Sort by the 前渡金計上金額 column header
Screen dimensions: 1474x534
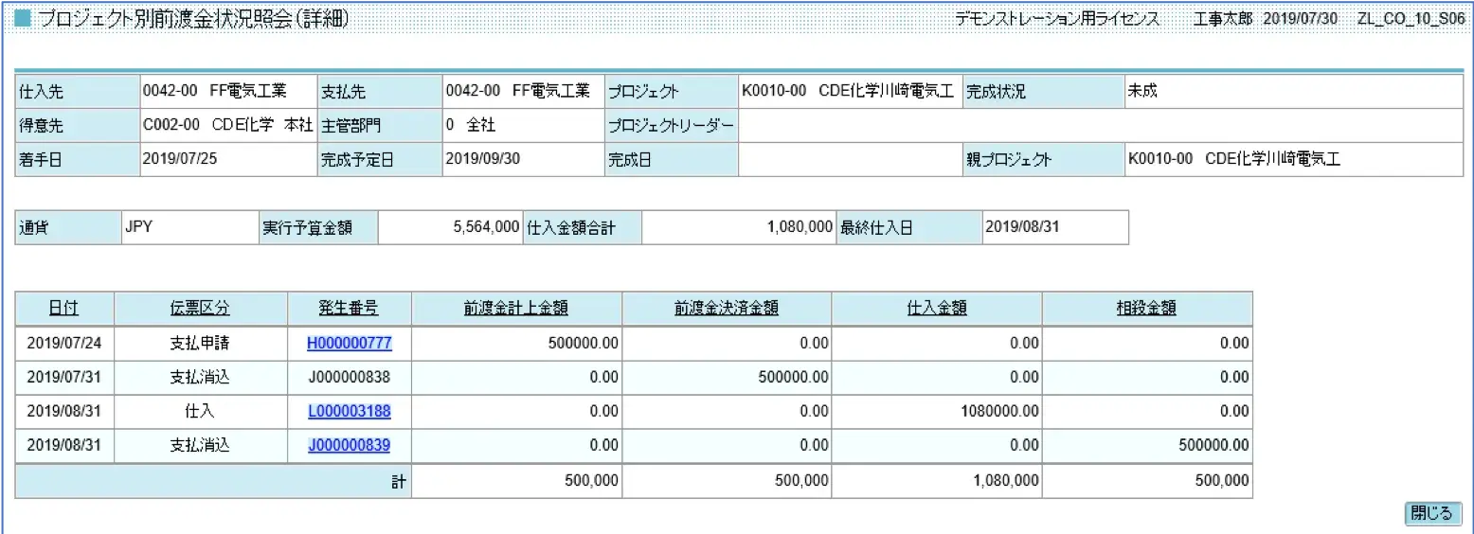tap(515, 309)
